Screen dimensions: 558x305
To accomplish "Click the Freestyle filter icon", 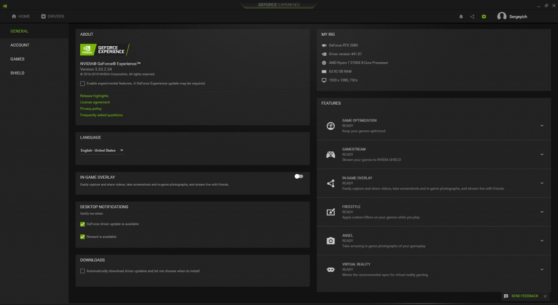I will click(x=330, y=212).
